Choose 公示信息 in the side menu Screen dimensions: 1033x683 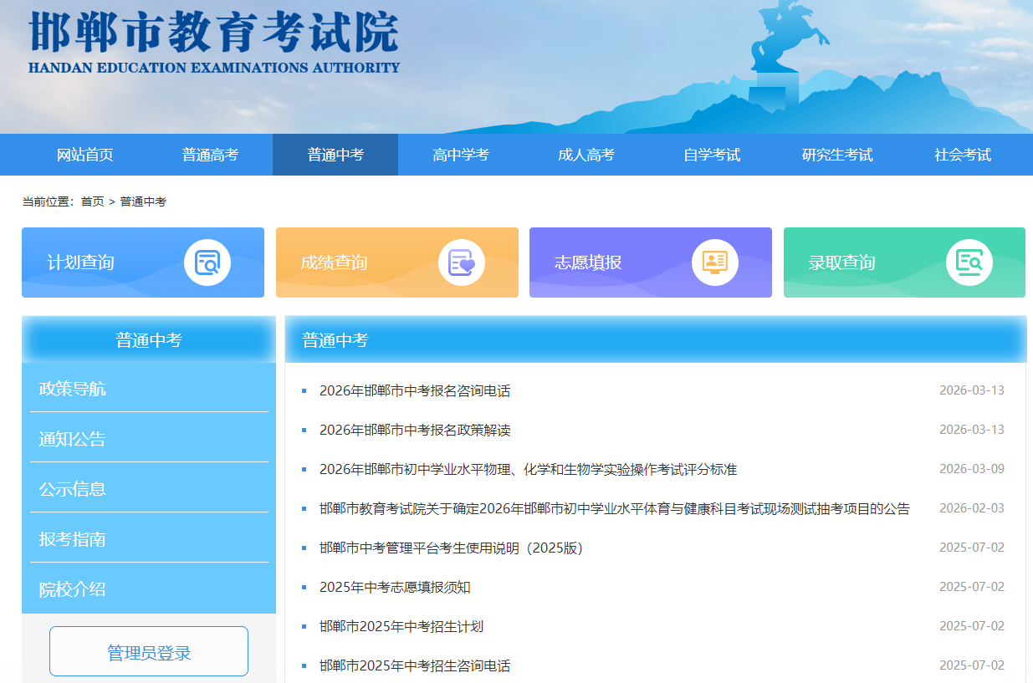click(73, 489)
